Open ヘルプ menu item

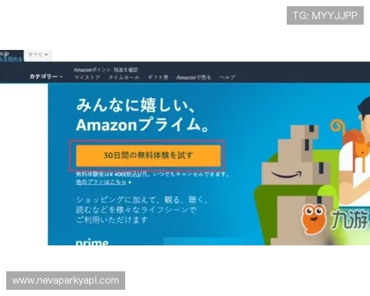point(228,78)
